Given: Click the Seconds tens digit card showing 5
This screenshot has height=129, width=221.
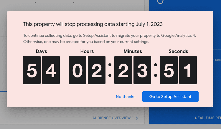Looking at the screenshot, I should tap(169, 71).
